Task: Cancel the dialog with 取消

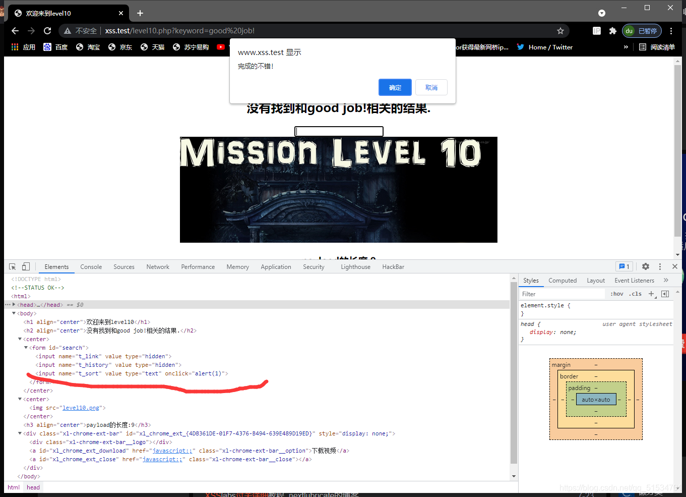Action: click(x=431, y=87)
